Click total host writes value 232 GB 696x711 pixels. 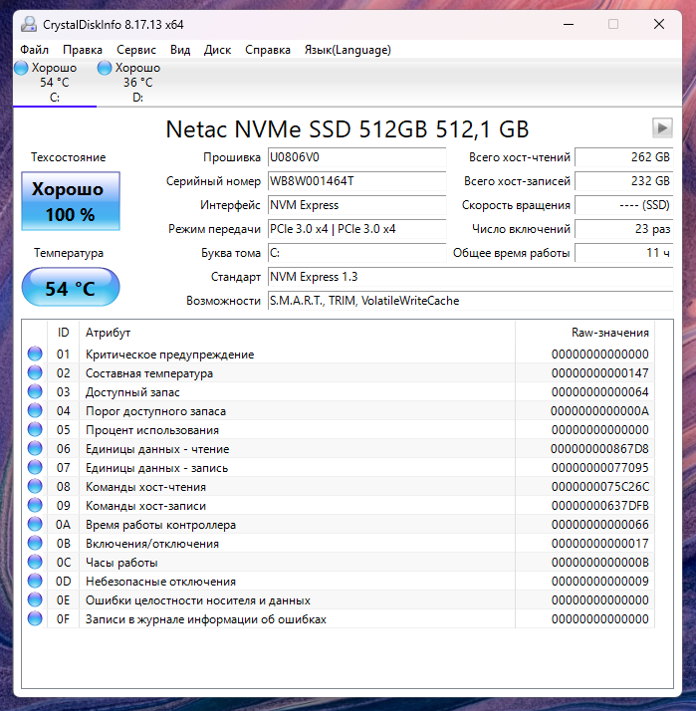pyautogui.click(x=624, y=181)
